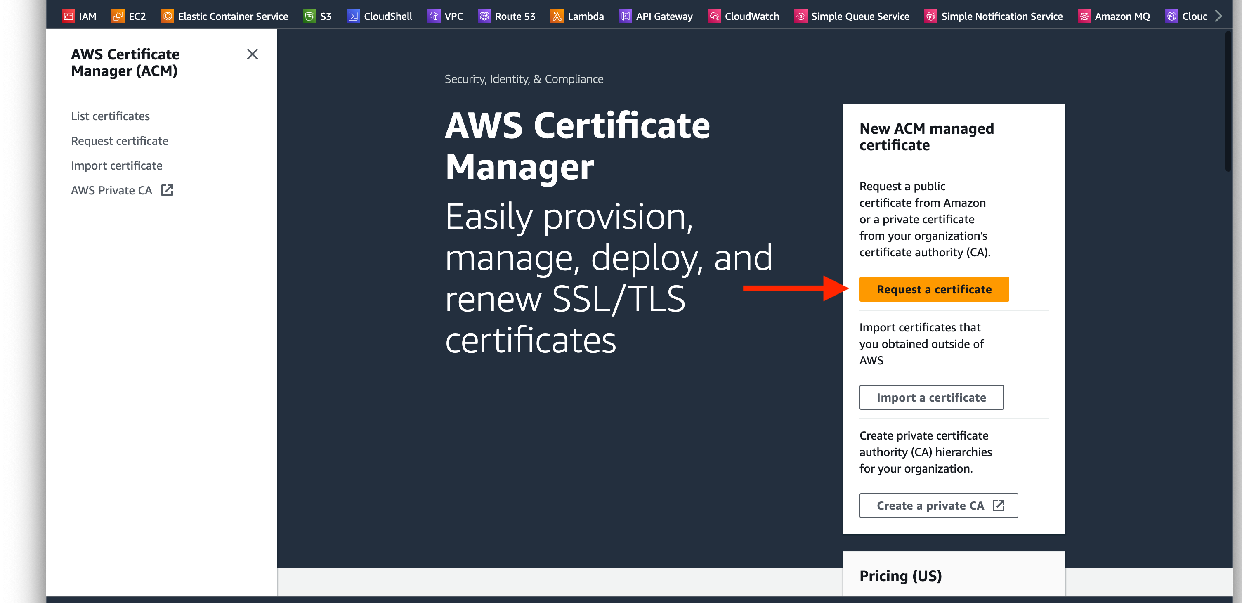Viewport: 1242px width, 603px height.
Task: Open the CloudWatch icon
Action: point(714,17)
